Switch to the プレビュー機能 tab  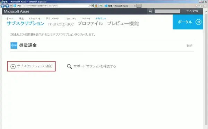(123, 24)
